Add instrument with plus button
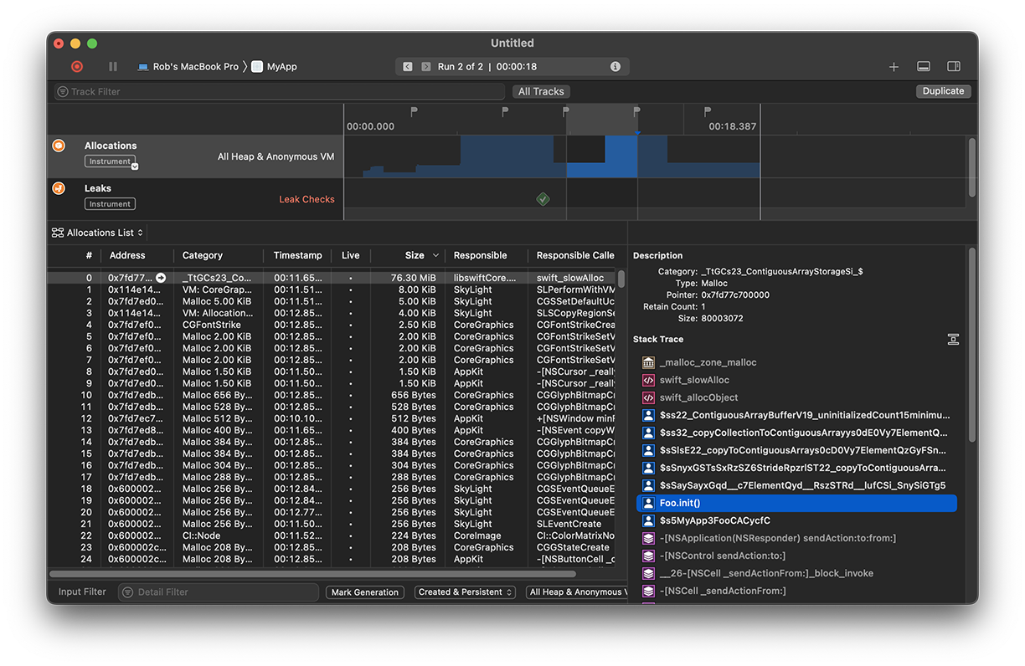Viewport: 1025px width, 666px height. tap(894, 67)
